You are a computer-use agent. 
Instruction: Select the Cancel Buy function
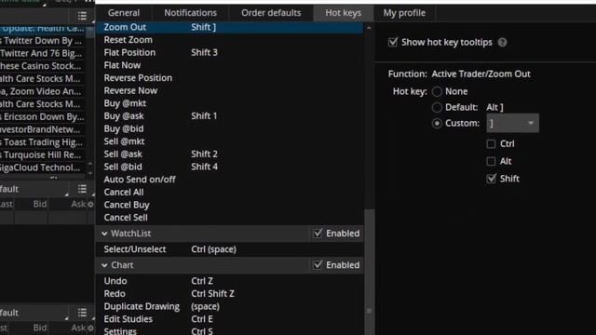230,205
